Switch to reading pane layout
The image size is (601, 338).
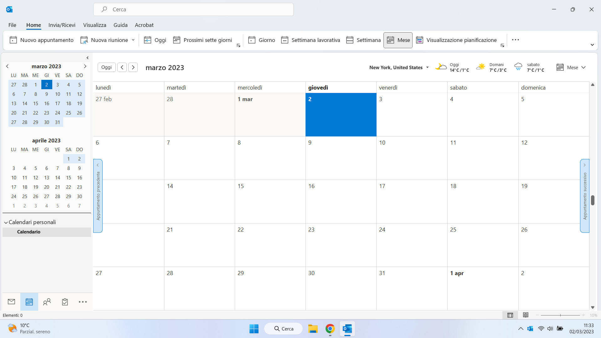click(526, 315)
